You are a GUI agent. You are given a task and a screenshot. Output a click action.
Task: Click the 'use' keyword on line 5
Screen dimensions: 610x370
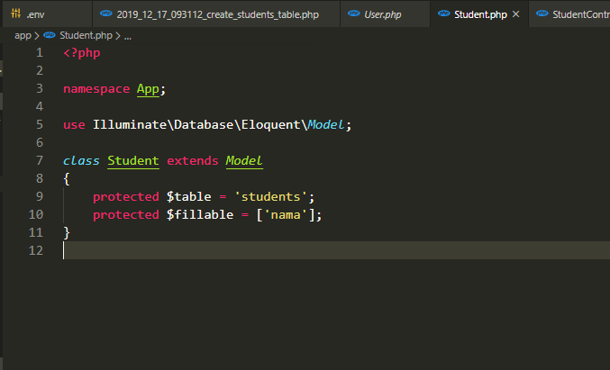(74, 125)
